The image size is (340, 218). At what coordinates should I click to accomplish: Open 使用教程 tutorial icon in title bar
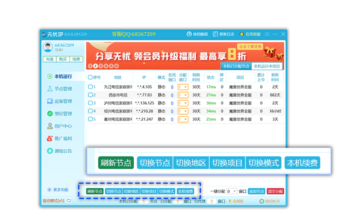pos(189,34)
